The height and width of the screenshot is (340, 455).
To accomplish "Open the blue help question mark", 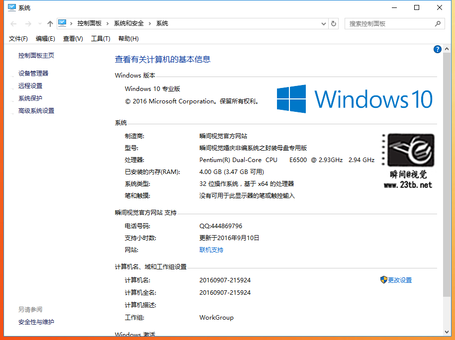I will pos(437,49).
